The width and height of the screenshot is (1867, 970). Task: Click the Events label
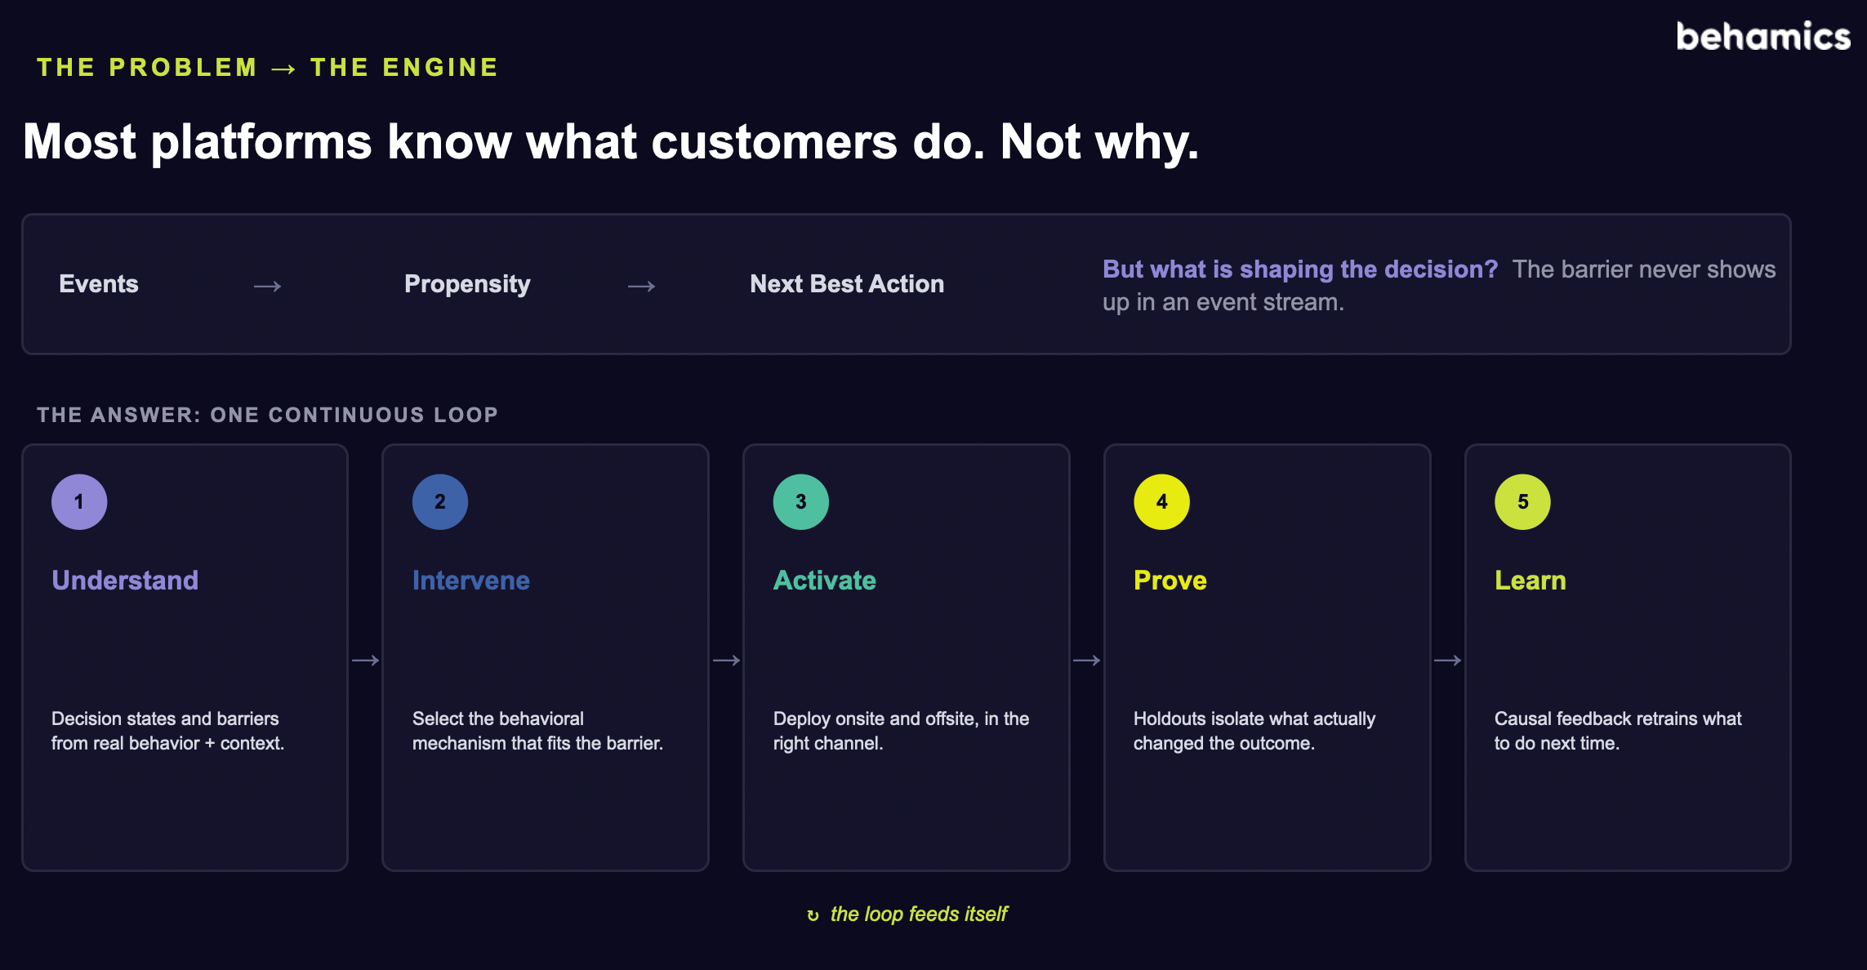point(99,284)
